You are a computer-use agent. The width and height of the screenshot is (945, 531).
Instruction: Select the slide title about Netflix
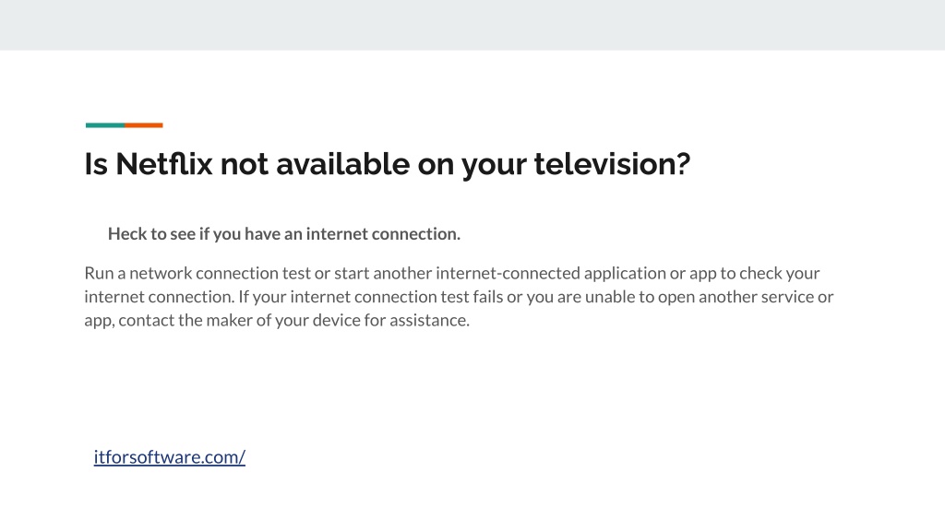point(387,164)
